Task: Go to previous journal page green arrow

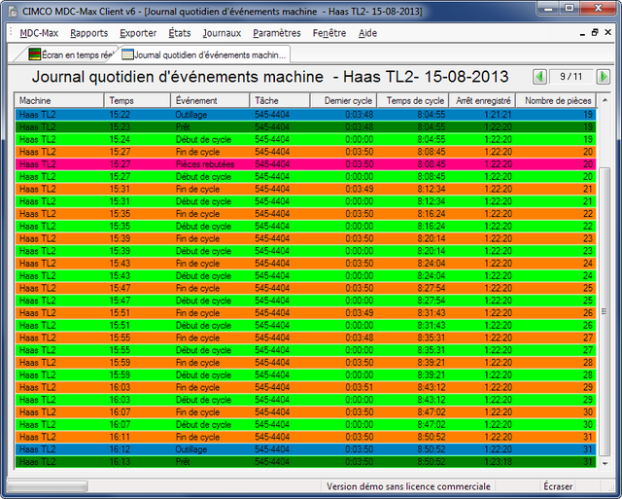Action: click(539, 77)
